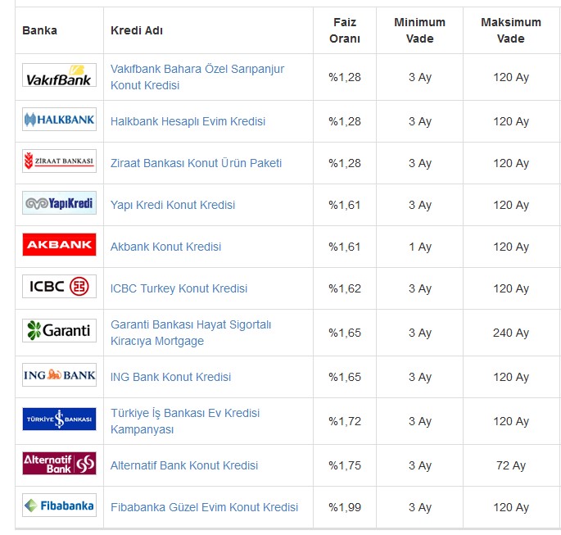Open ICBC Turkey Konut Kredisi link

tap(179, 288)
